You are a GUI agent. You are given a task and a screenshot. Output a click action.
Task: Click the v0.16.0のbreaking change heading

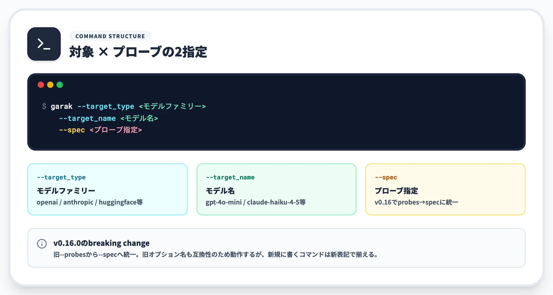pyautogui.click(x=101, y=243)
